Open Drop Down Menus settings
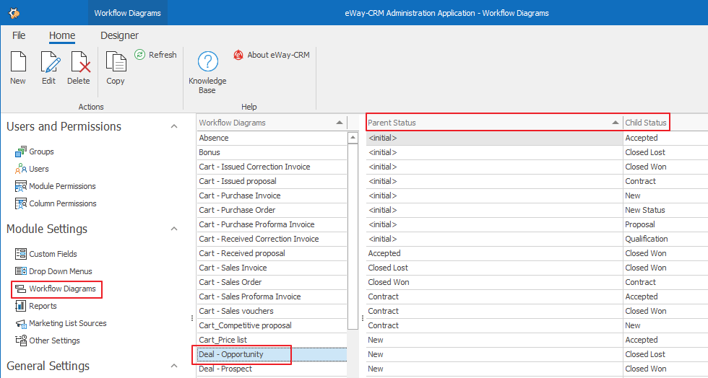This screenshot has height=378, width=708. [53, 271]
